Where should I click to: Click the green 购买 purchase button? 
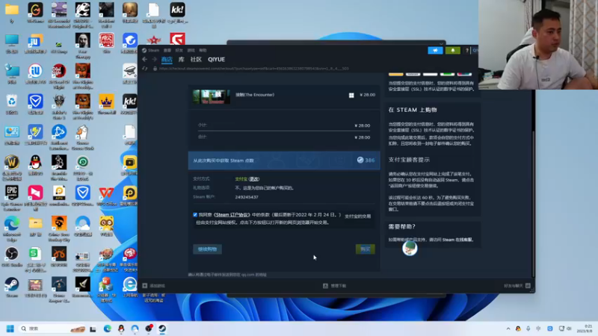pos(366,249)
